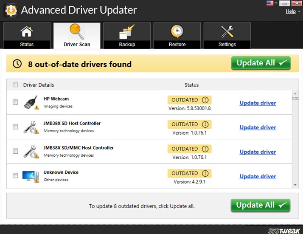Click the HP Webcam OUTDATED status badge

pyautogui.click(x=189, y=100)
